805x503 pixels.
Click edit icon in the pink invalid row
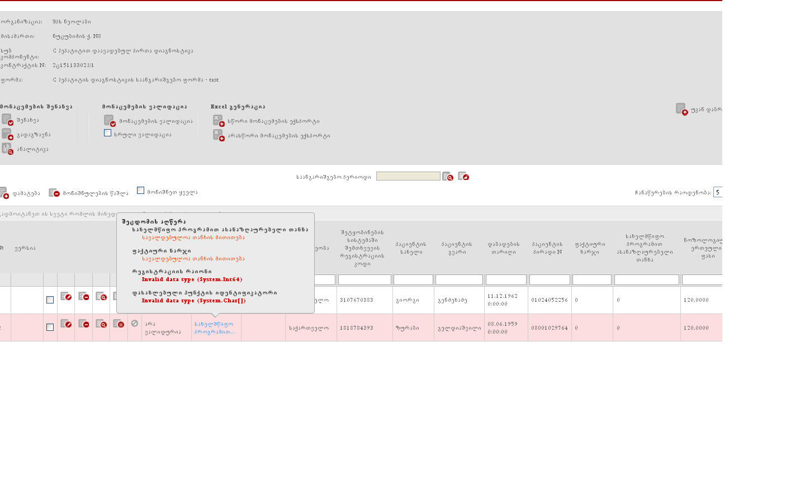66,324
